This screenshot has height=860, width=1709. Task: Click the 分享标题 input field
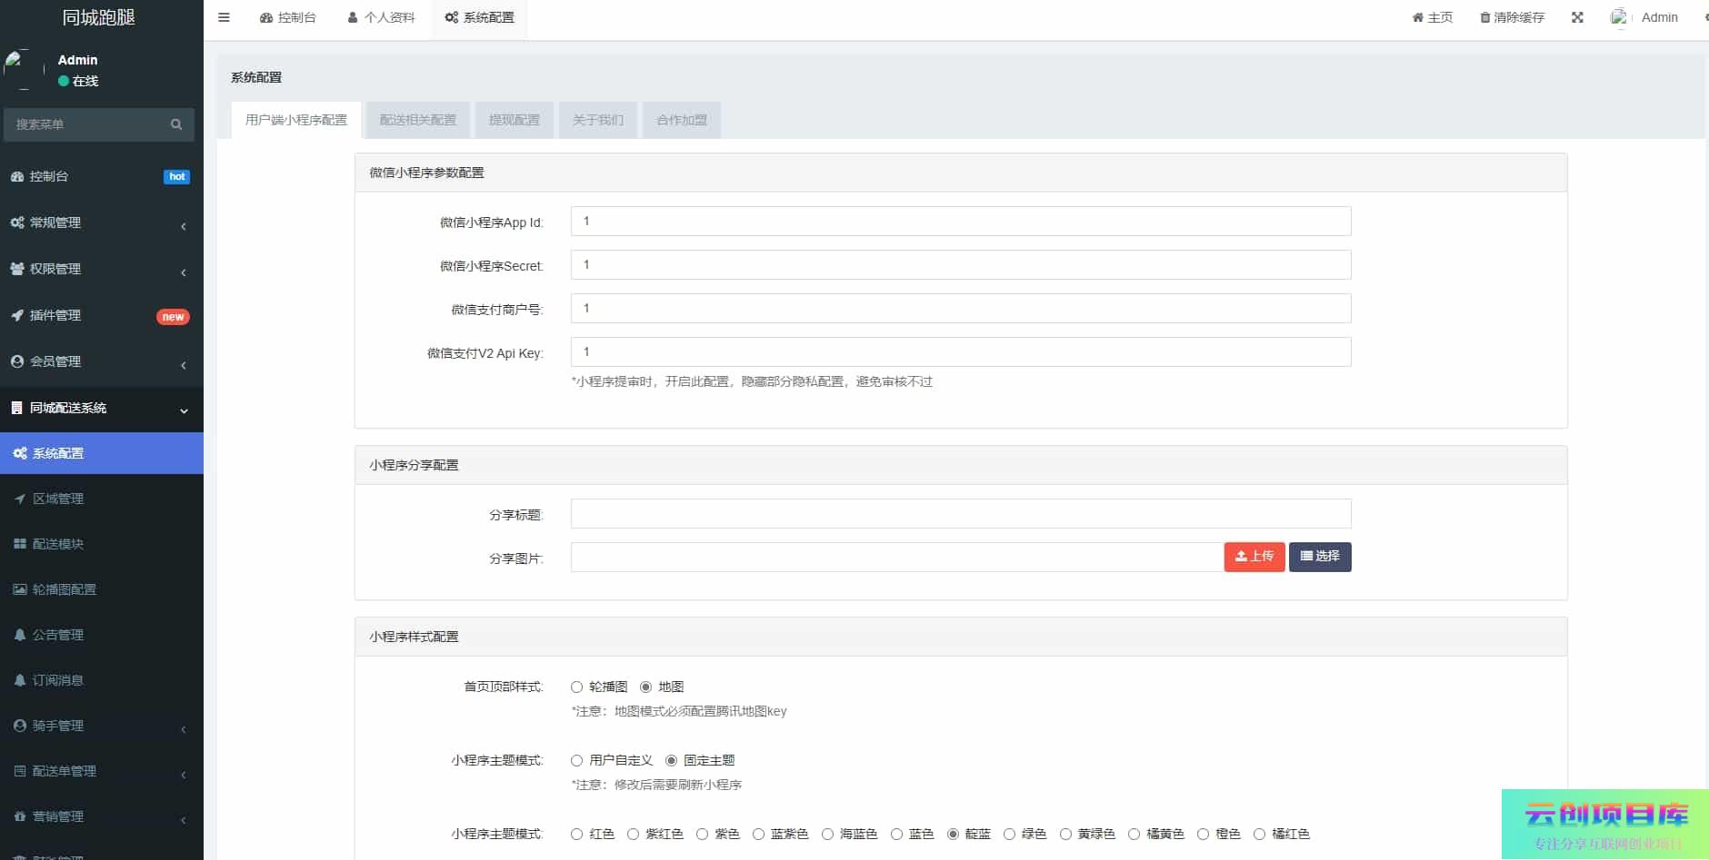pos(960,514)
